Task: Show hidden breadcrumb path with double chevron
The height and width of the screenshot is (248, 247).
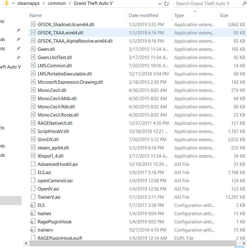Action: 13,3
